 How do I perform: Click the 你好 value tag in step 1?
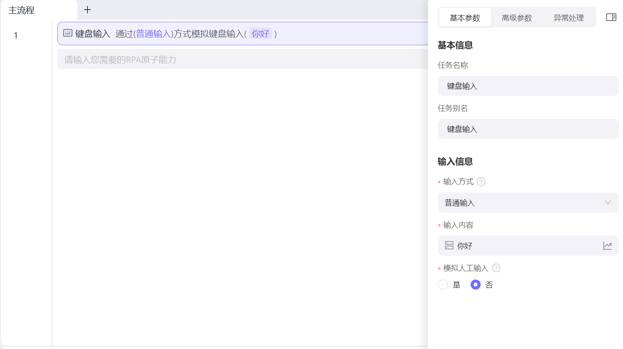click(x=260, y=34)
